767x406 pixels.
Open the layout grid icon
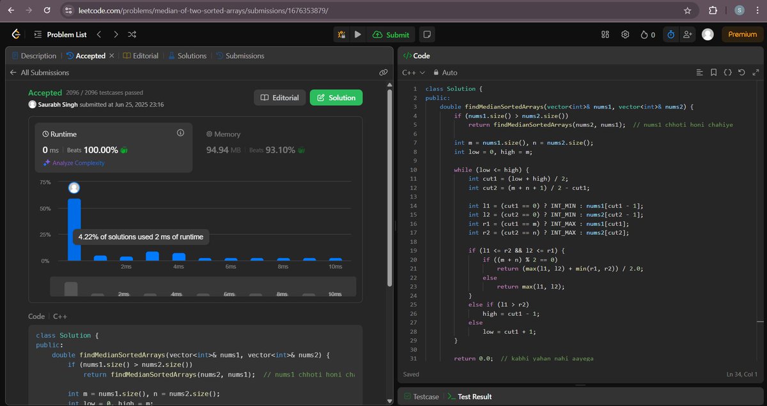click(x=605, y=34)
